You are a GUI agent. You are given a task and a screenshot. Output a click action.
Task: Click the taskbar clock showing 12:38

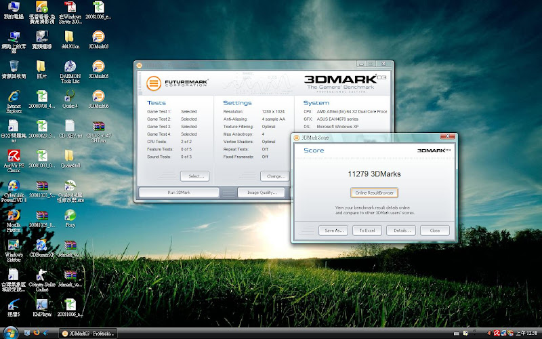pyautogui.click(x=526, y=333)
